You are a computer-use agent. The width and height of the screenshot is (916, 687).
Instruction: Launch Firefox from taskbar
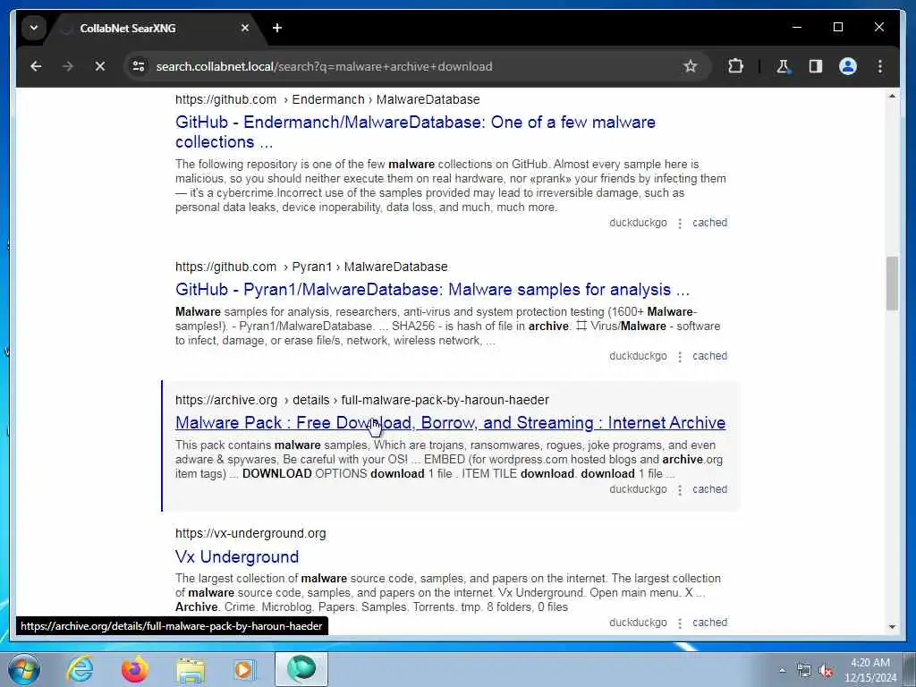point(135,669)
